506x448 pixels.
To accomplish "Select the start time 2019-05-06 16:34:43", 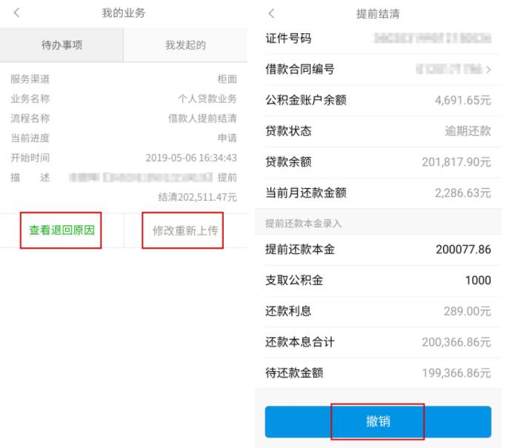I will (x=191, y=158).
